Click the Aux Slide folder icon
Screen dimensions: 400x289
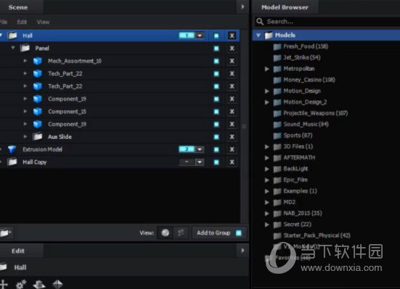pyautogui.click(x=38, y=136)
